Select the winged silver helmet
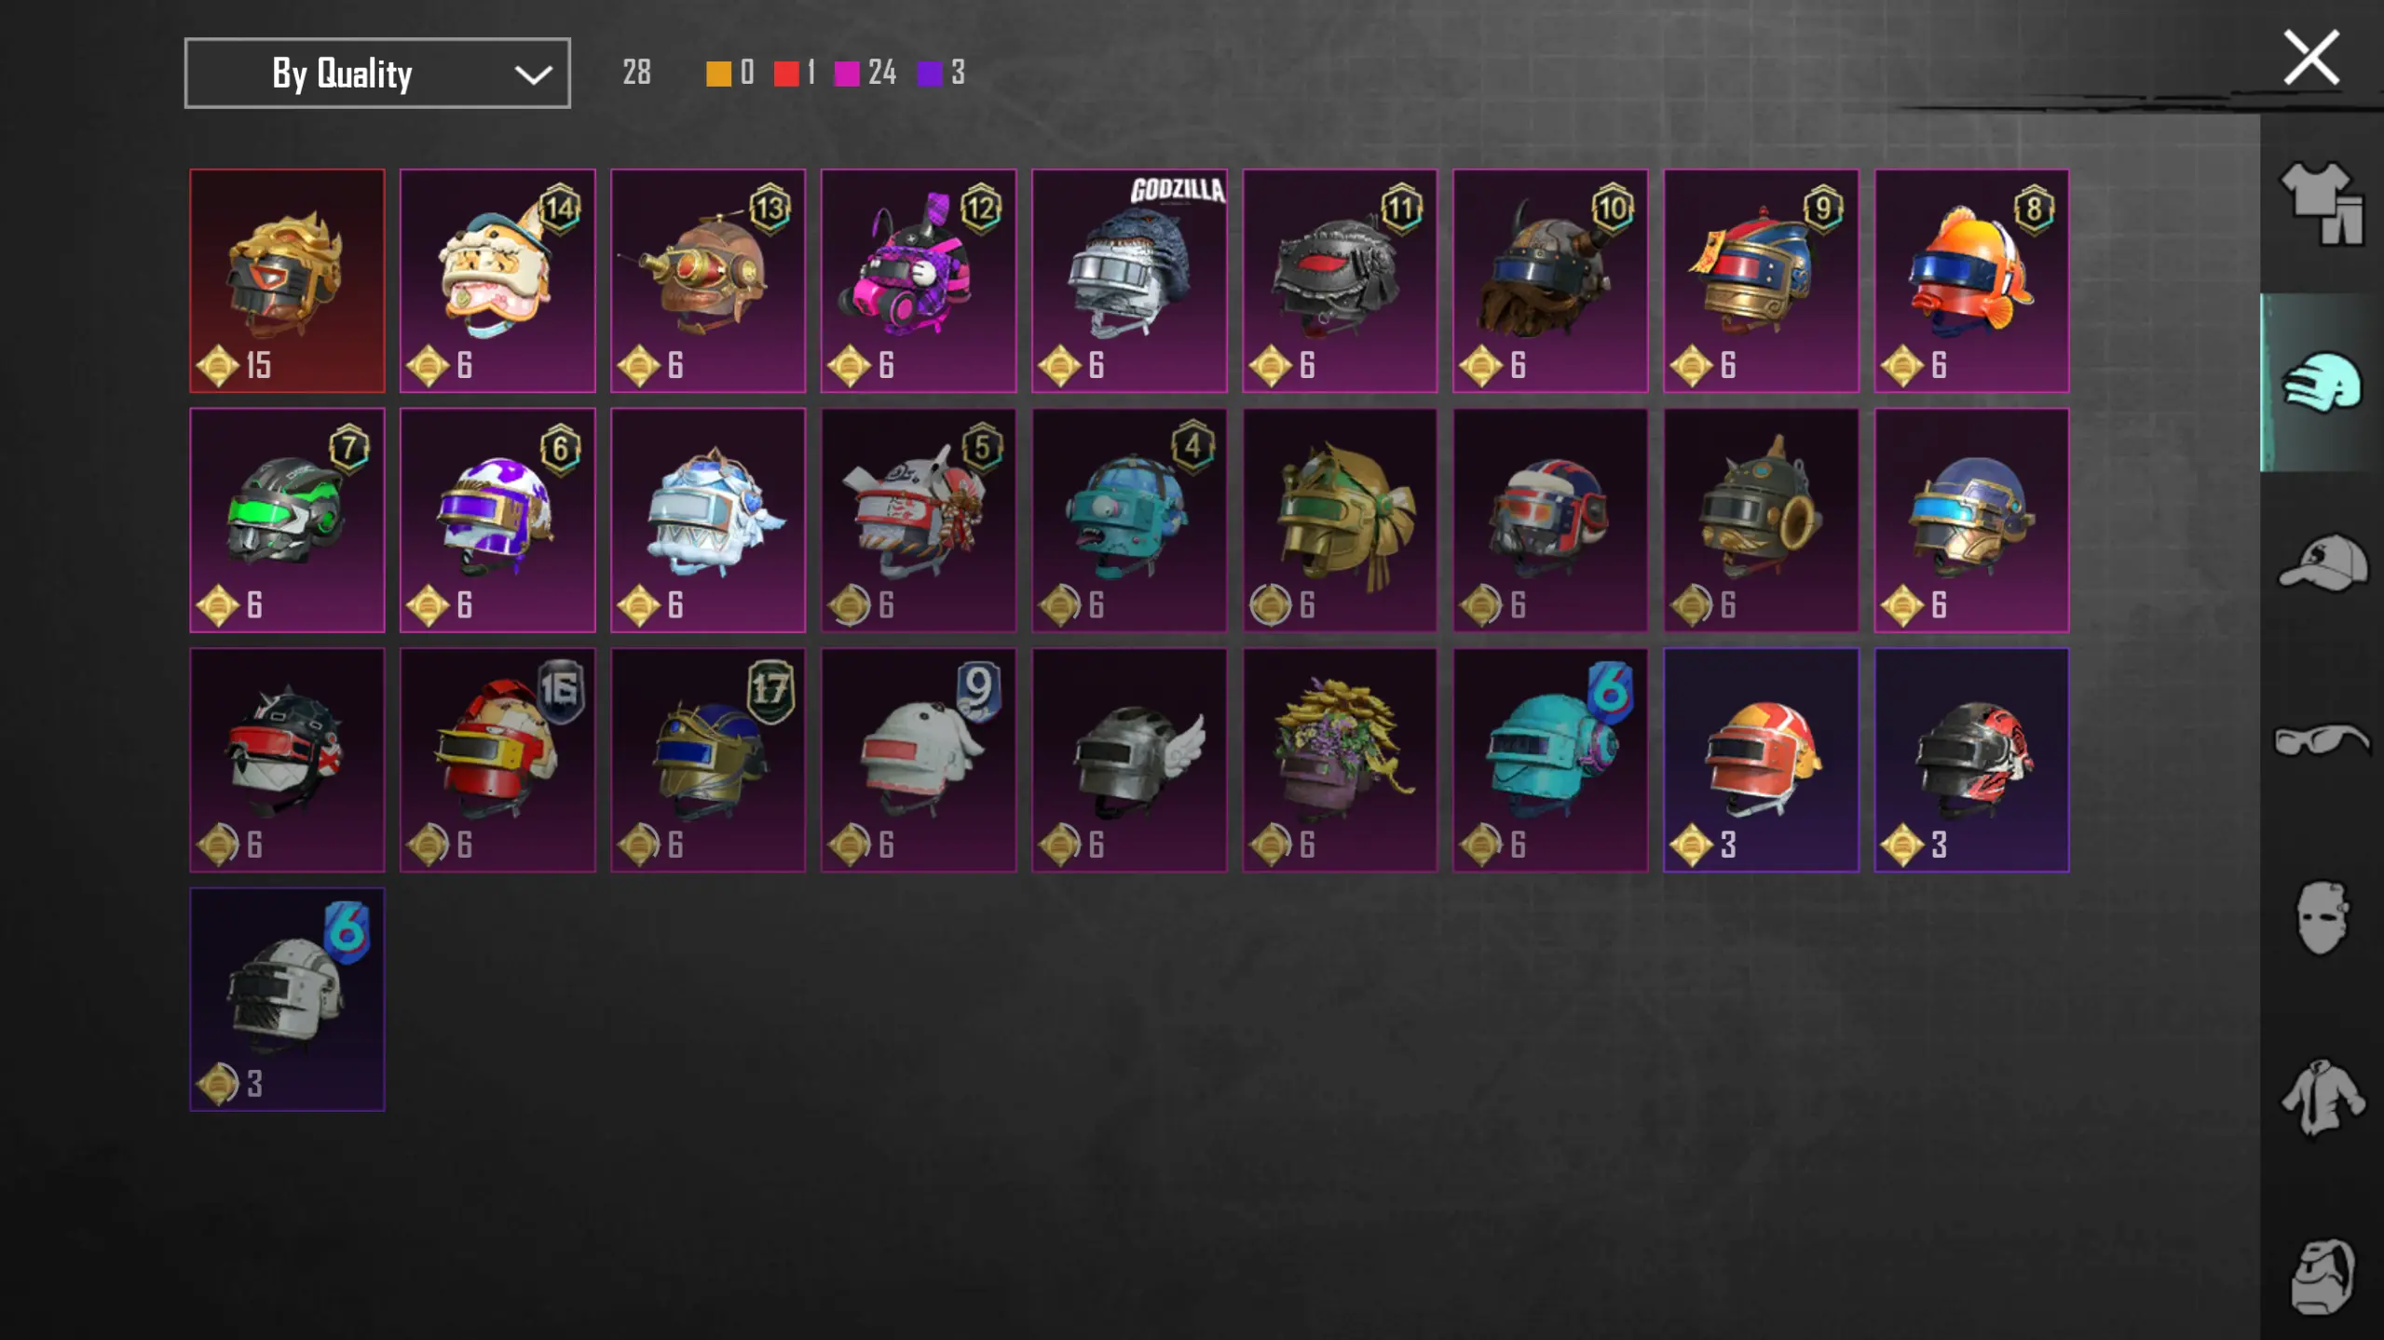2384x1340 pixels. [x=1129, y=760]
